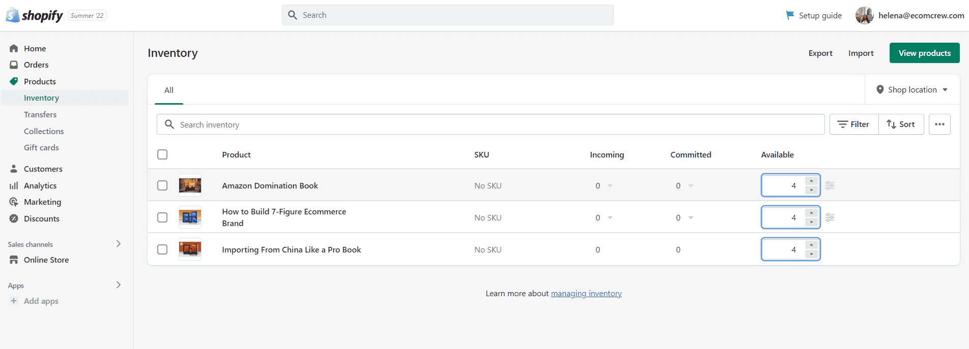Click the Setup guide flag icon
This screenshot has height=349, width=969.
(x=790, y=15)
